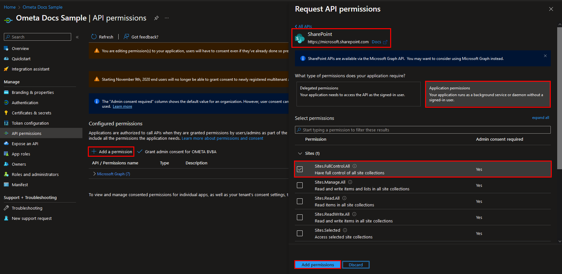
Task: Click Add a permission
Action: point(111,152)
